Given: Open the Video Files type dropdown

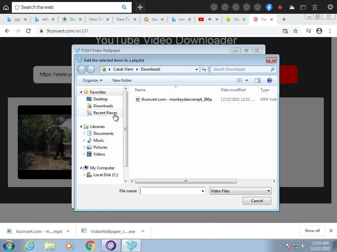Looking at the screenshot, I should [x=240, y=191].
